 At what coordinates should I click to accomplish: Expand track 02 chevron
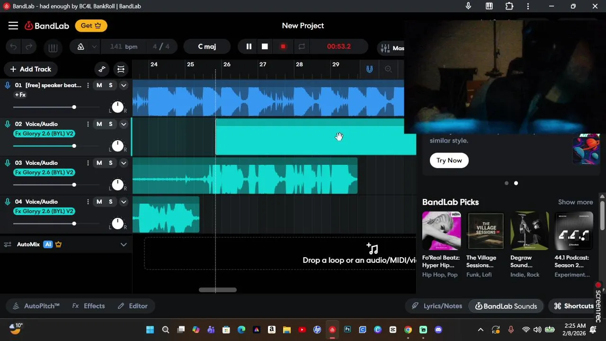(x=124, y=124)
